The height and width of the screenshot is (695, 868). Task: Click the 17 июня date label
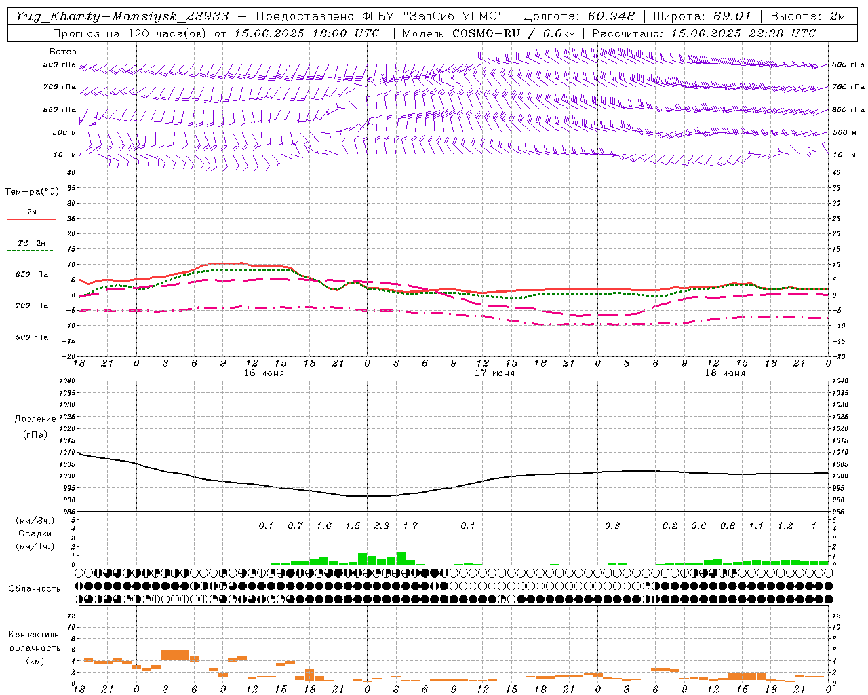[x=494, y=373]
